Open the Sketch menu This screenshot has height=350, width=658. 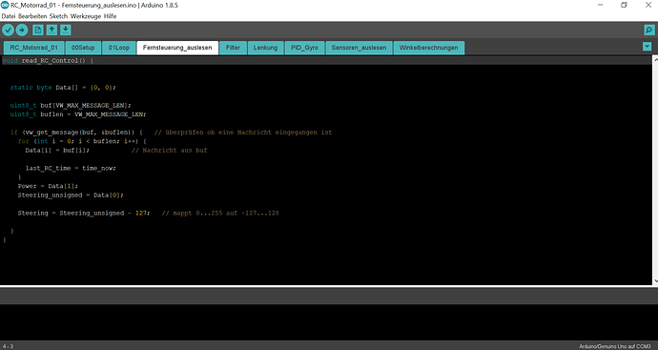[x=58, y=16]
